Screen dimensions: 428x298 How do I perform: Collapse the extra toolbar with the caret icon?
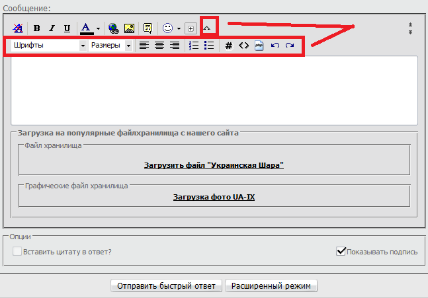point(207,28)
